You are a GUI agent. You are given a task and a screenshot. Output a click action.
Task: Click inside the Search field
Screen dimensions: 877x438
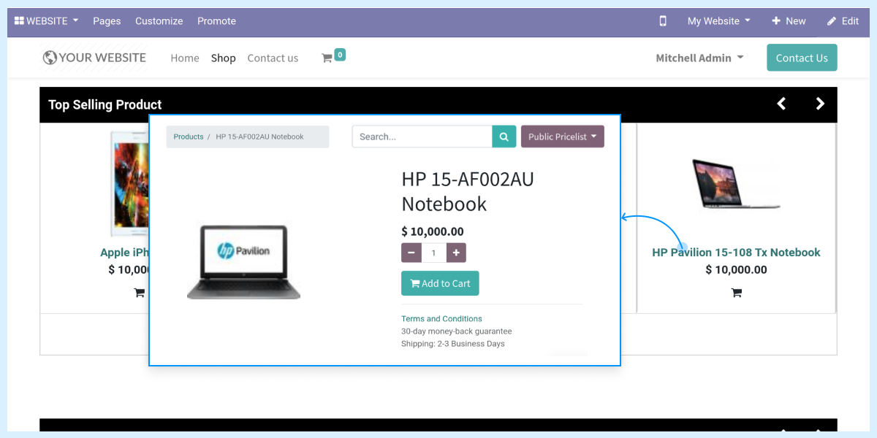click(x=422, y=137)
